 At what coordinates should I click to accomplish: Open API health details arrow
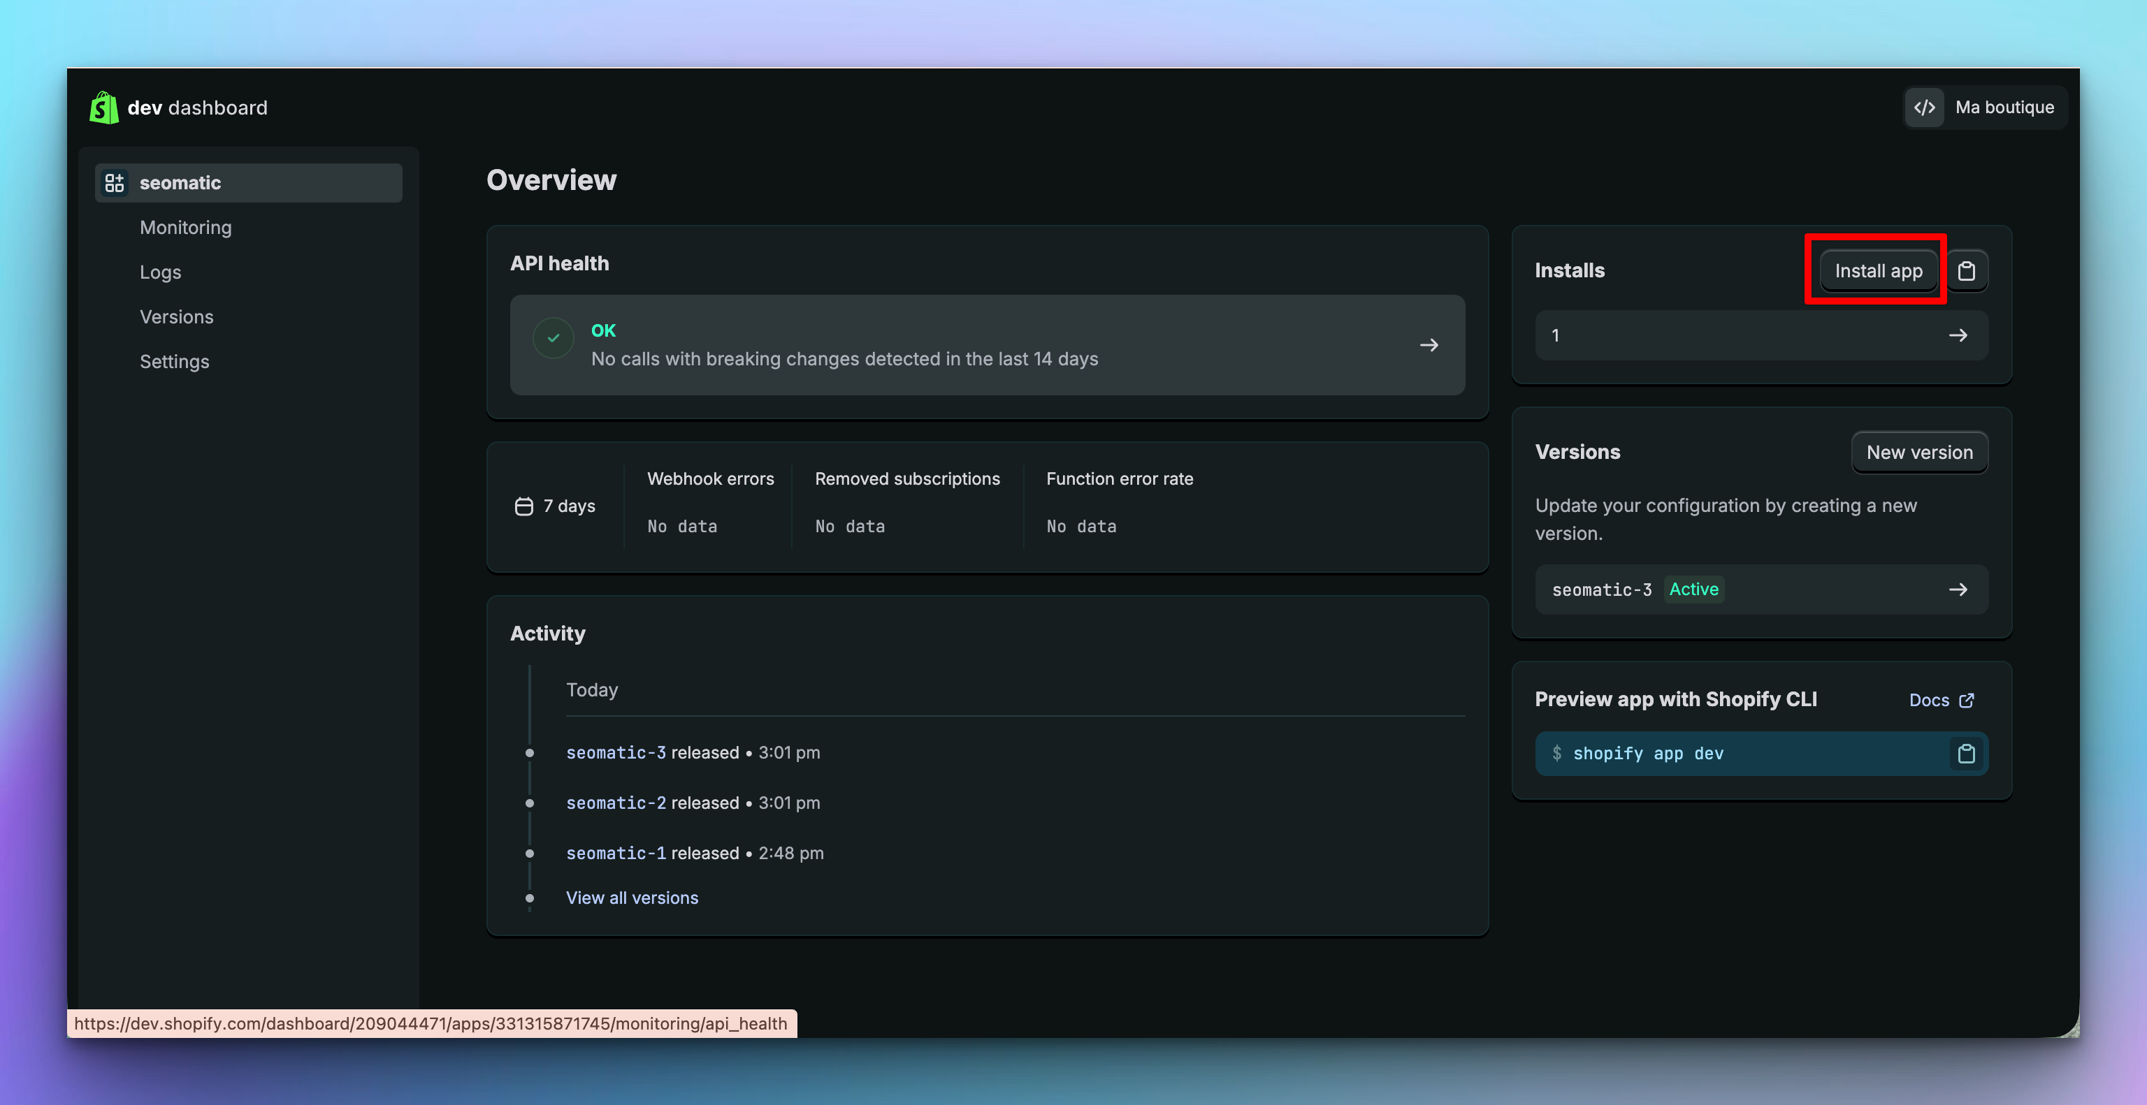point(1429,345)
